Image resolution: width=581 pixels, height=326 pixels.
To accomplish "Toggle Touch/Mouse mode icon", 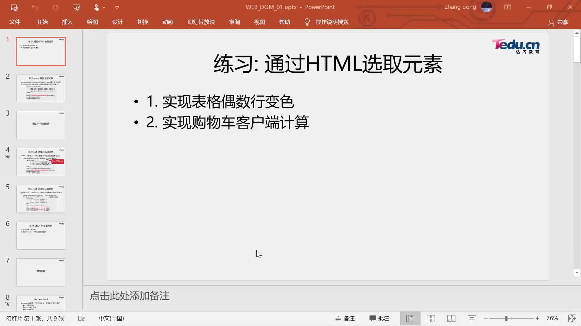I will tap(96, 7).
